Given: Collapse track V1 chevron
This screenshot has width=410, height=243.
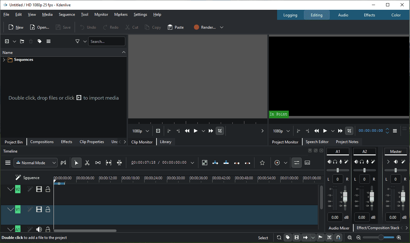Looking at the screenshot, I should click(11, 209).
